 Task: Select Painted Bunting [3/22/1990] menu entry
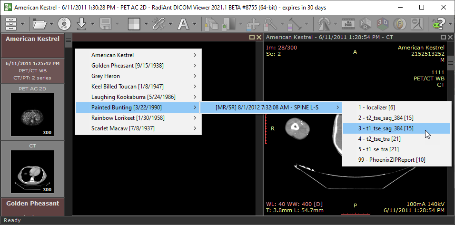[138, 108]
